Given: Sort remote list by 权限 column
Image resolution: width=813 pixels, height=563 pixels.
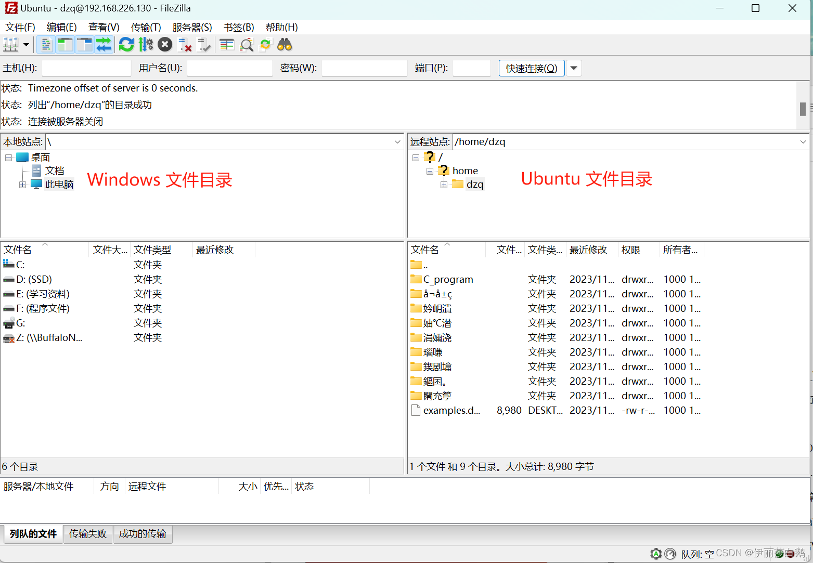Looking at the screenshot, I should point(639,250).
